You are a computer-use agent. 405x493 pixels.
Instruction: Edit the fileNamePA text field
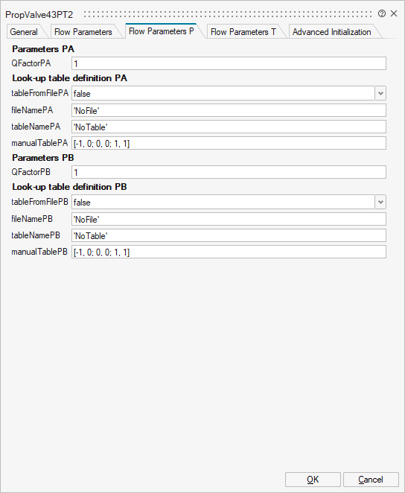229,111
